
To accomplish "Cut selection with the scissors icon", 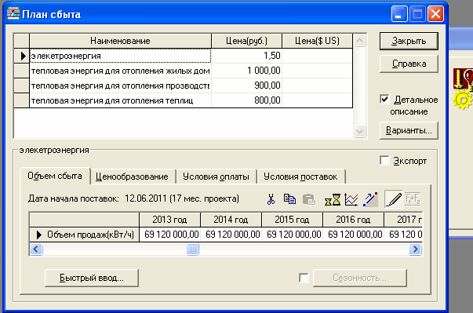I will [271, 199].
